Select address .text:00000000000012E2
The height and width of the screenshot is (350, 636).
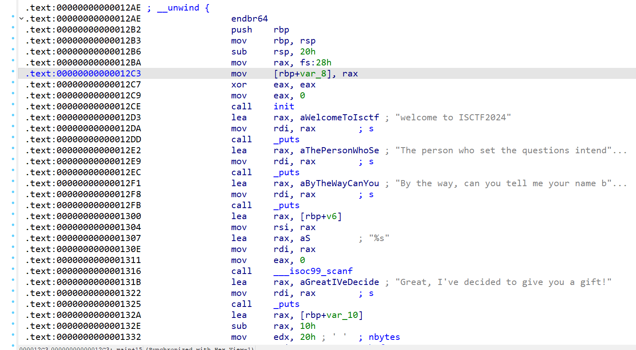[x=83, y=150]
